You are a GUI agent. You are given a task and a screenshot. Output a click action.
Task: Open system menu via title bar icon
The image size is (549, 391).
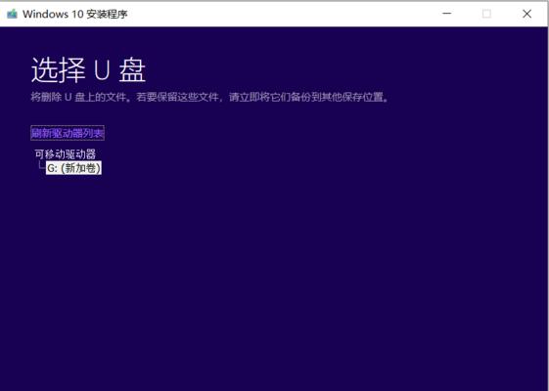12,14
